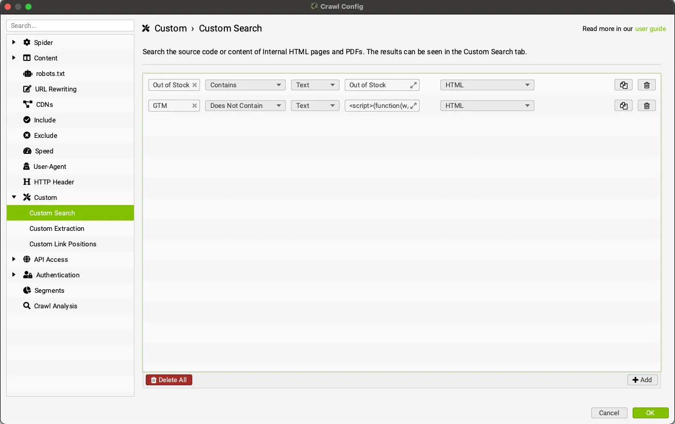
Task: Delete the GTM search row with trash icon
Action: [x=647, y=105]
